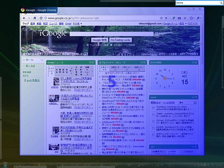Open WordPress plugin article in Hatena list
224x168 pixels.
[123, 102]
